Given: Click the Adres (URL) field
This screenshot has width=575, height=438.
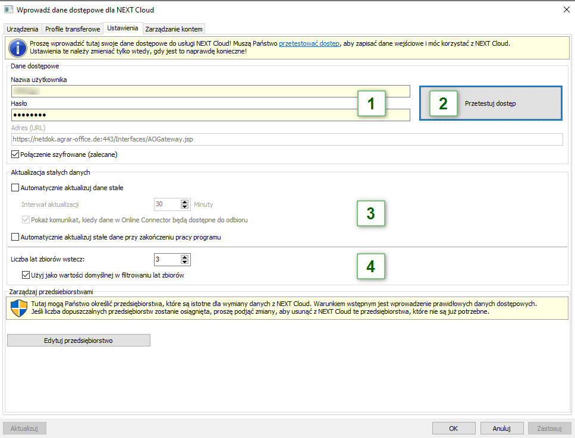Looking at the screenshot, I should pyautogui.click(x=287, y=139).
